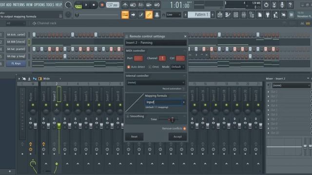The image size is (312, 175).
Task: Open the plugin picker plug icon
Action: pos(268,15)
